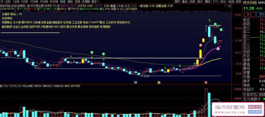Add stock via +自选 button
Image resolution: width=265 pixels, height=117 pixels.
pyautogui.click(x=231, y=2)
